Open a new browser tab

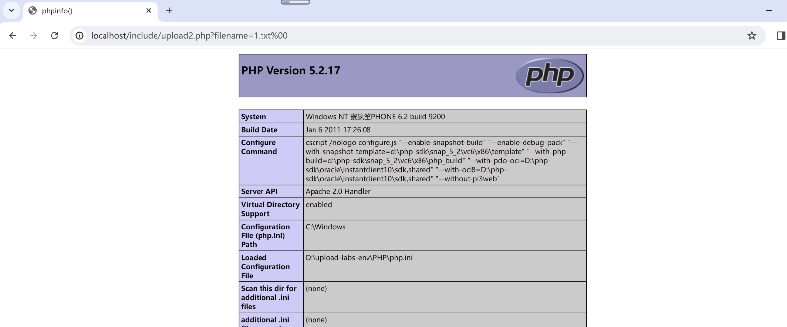[169, 11]
